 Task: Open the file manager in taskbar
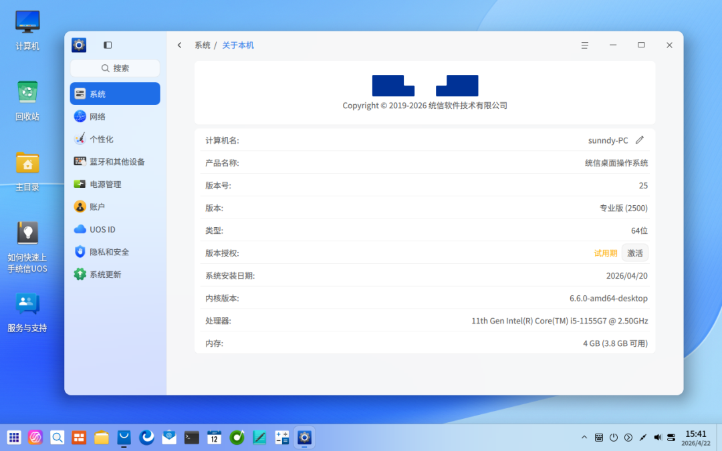[x=102, y=437]
